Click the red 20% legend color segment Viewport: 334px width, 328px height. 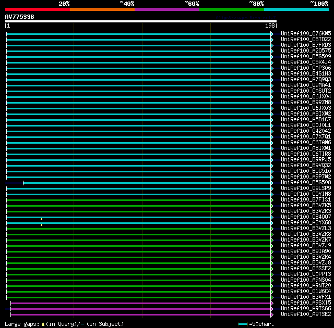pyautogui.click(x=38, y=9)
